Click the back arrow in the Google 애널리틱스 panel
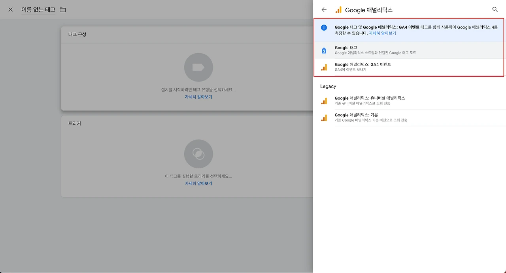The width and height of the screenshot is (506, 273). pos(324,10)
